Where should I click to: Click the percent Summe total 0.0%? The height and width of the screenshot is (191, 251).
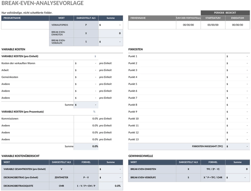[86, 146]
